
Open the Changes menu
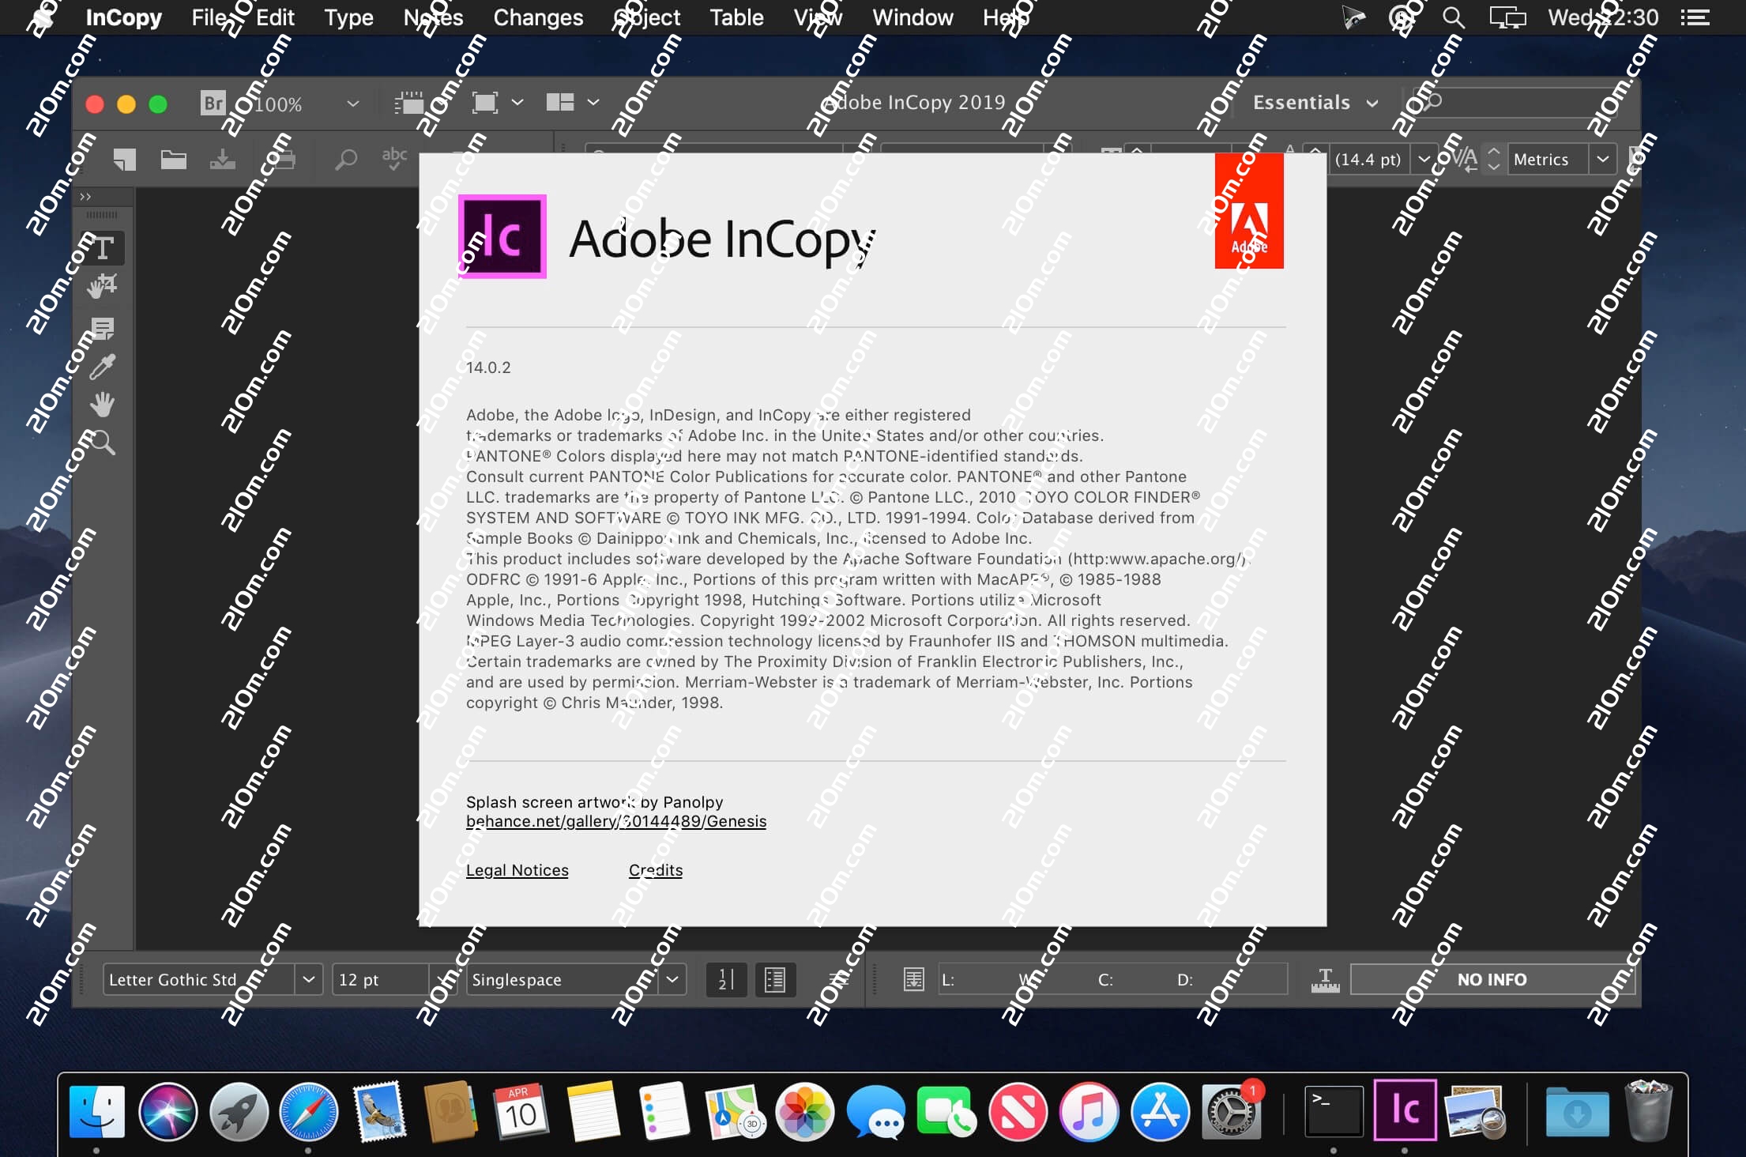pyautogui.click(x=538, y=17)
